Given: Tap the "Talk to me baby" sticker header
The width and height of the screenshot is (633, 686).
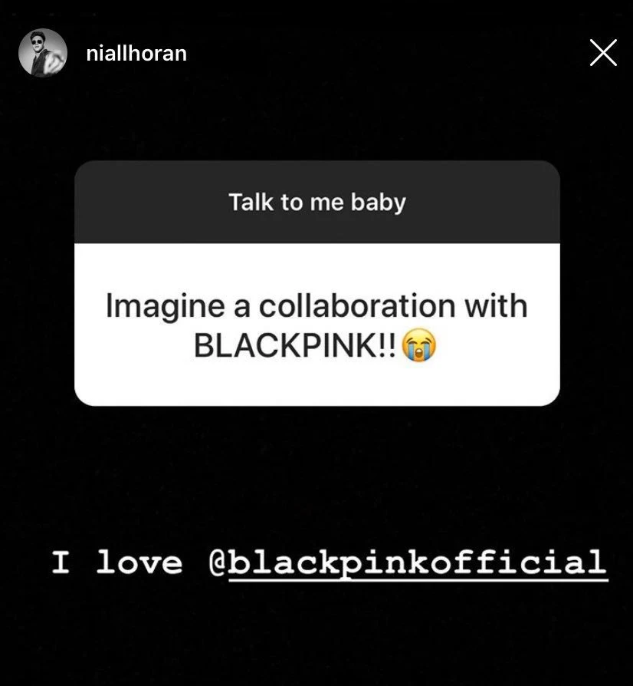Looking at the screenshot, I should tap(317, 202).
